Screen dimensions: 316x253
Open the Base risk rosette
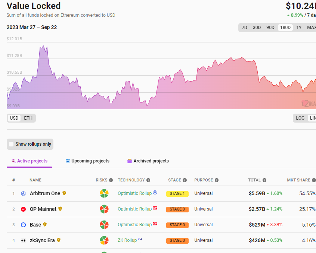click(104, 225)
